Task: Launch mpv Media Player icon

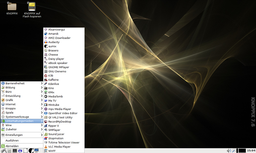Action: [46, 109]
